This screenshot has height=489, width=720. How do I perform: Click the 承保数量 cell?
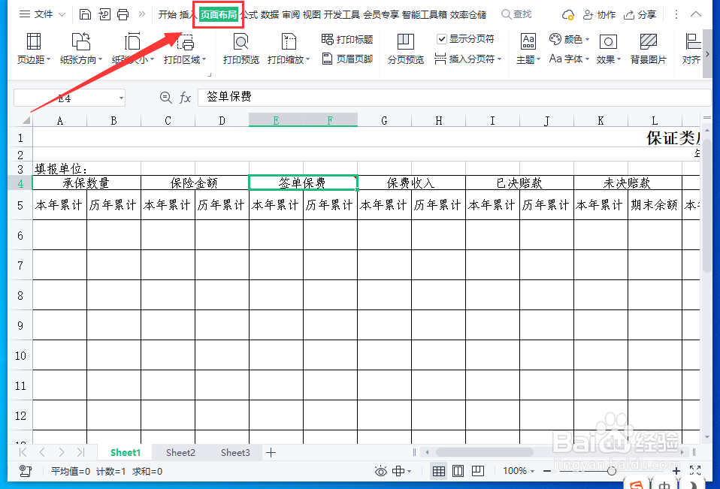point(86,183)
